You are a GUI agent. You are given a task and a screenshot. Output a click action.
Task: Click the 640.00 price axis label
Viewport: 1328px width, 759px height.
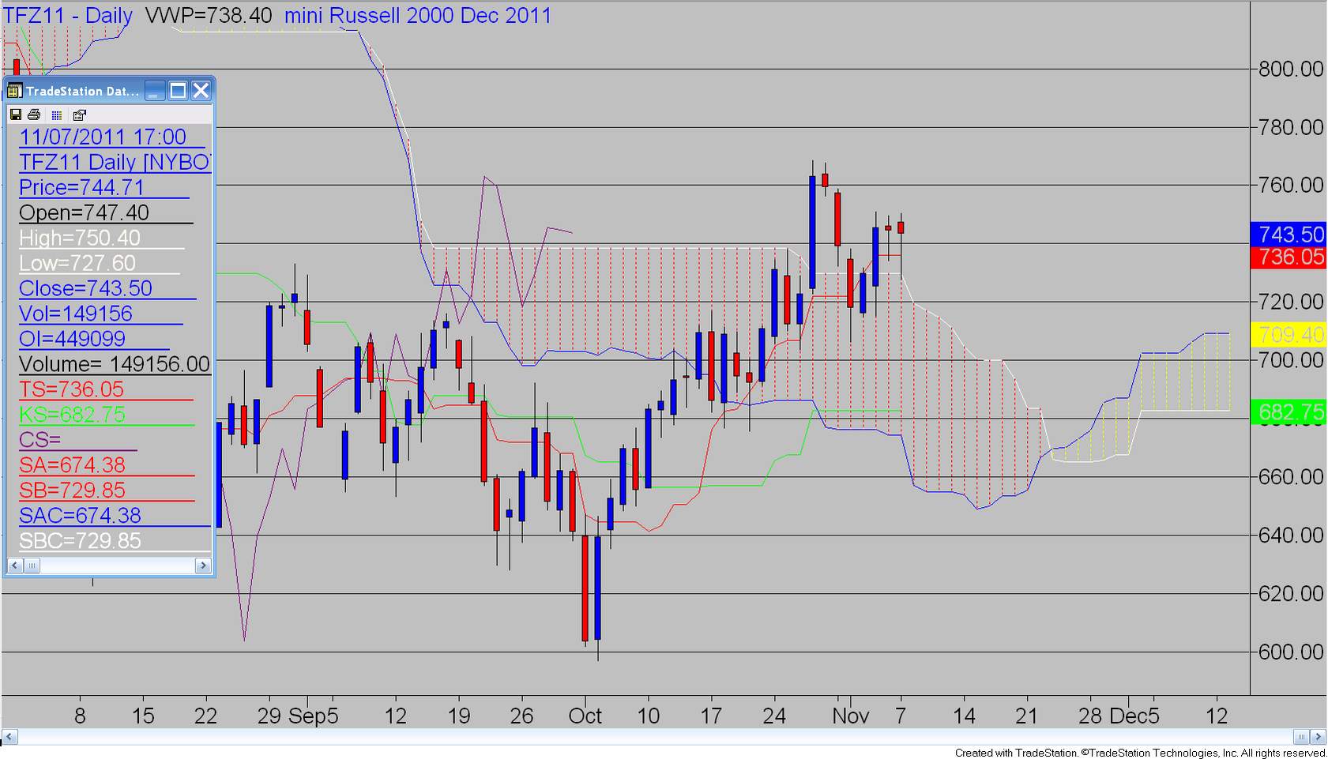(1291, 535)
